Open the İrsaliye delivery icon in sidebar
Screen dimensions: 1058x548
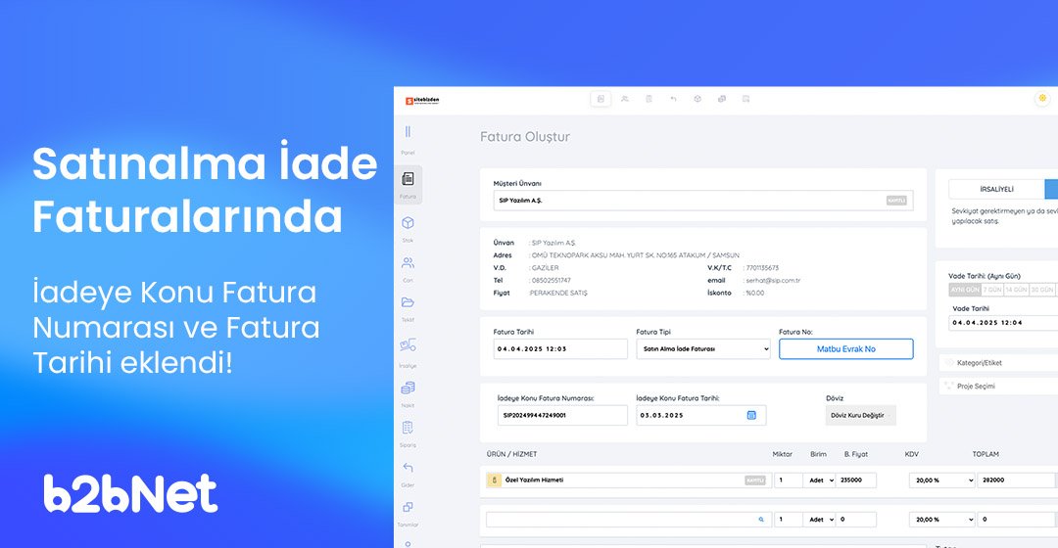click(x=408, y=345)
